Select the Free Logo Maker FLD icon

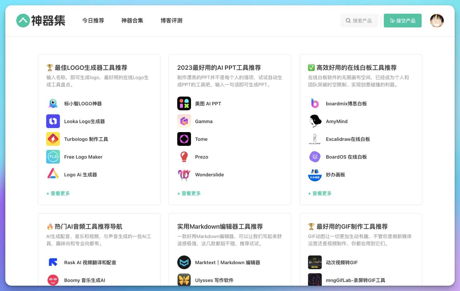(53, 157)
